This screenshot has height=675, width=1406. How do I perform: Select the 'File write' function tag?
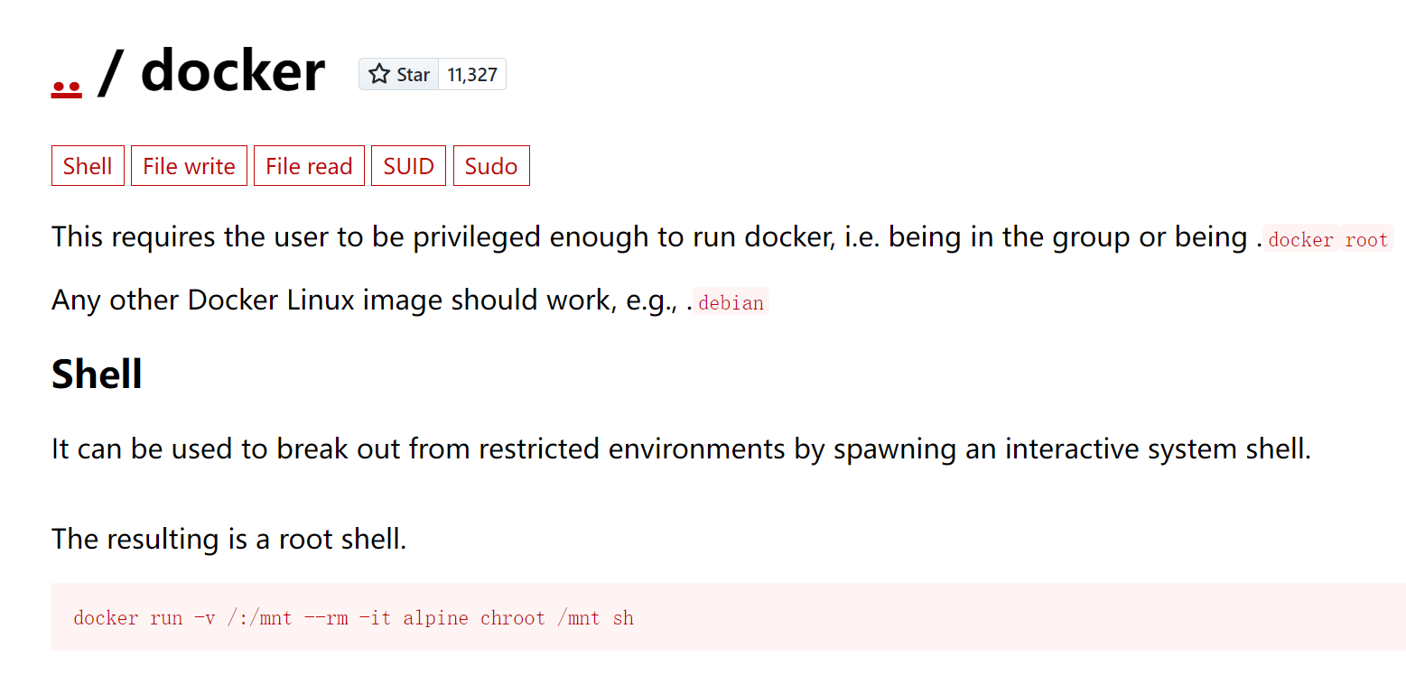[189, 166]
